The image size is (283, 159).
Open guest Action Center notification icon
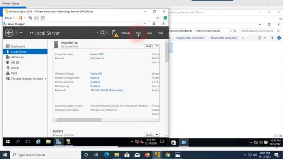pyautogui.click(x=162, y=142)
